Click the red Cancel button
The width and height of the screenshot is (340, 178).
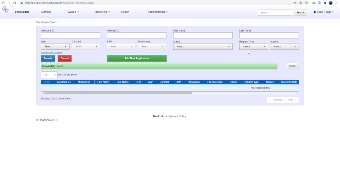64,58
